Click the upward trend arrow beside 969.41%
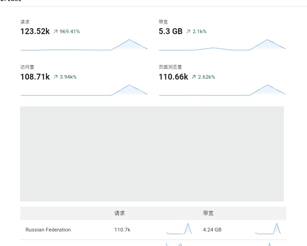Viewport: 307px width, 246px height. [55, 32]
